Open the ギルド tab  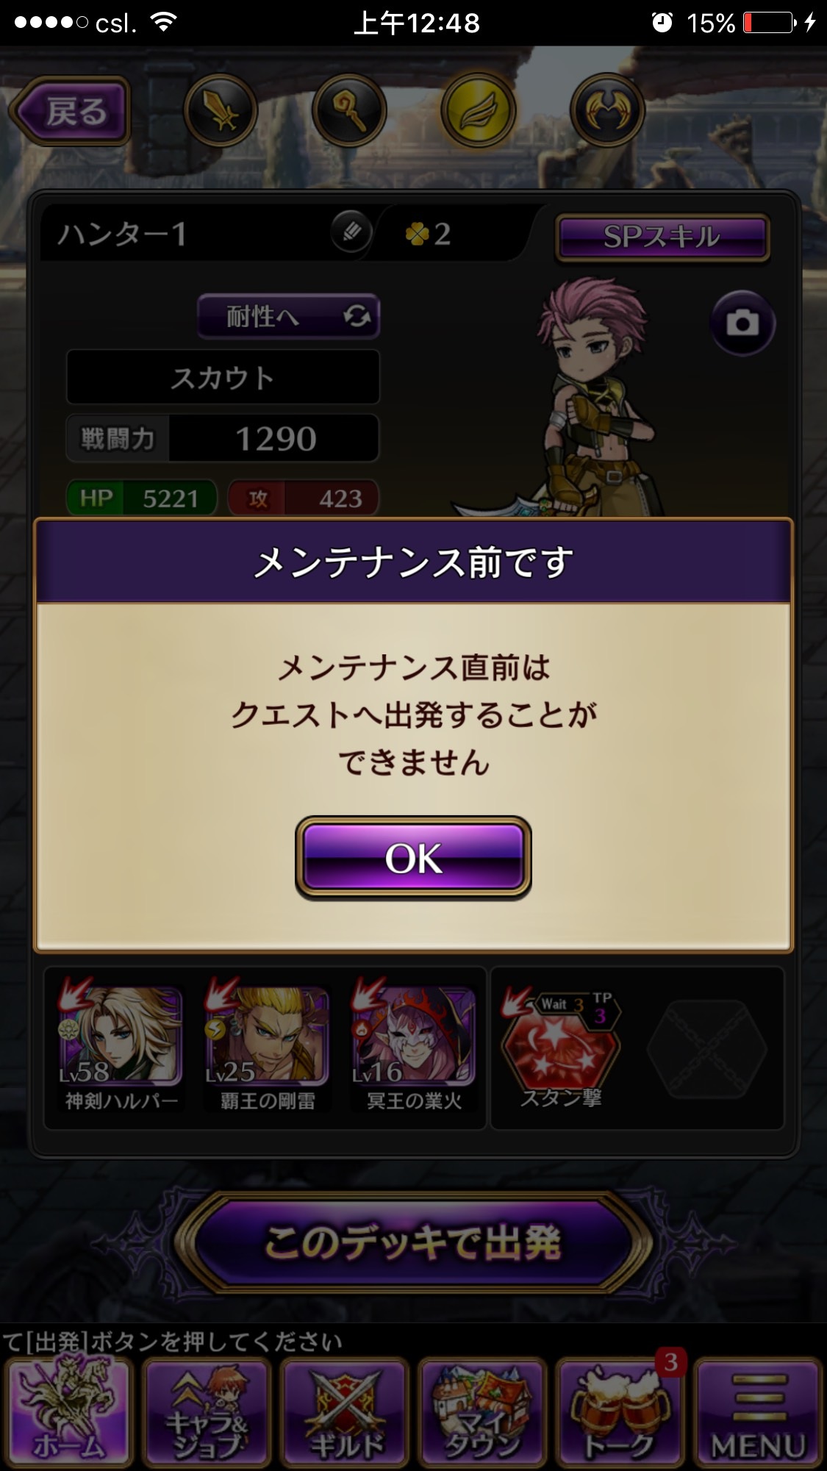click(x=345, y=1412)
